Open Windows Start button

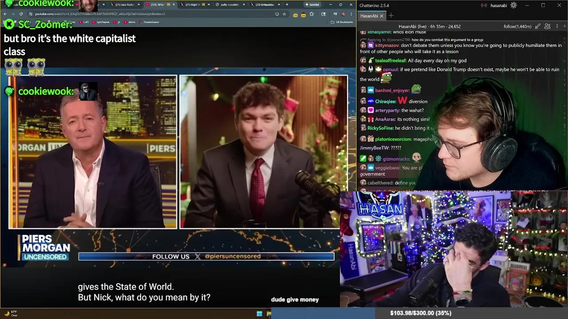pyautogui.click(x=259, y=314)
